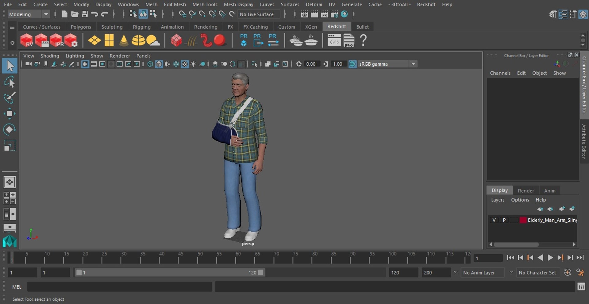Click the Open Scene folder icon
Screen dimensions: 589x304
(x=75, y=14)
